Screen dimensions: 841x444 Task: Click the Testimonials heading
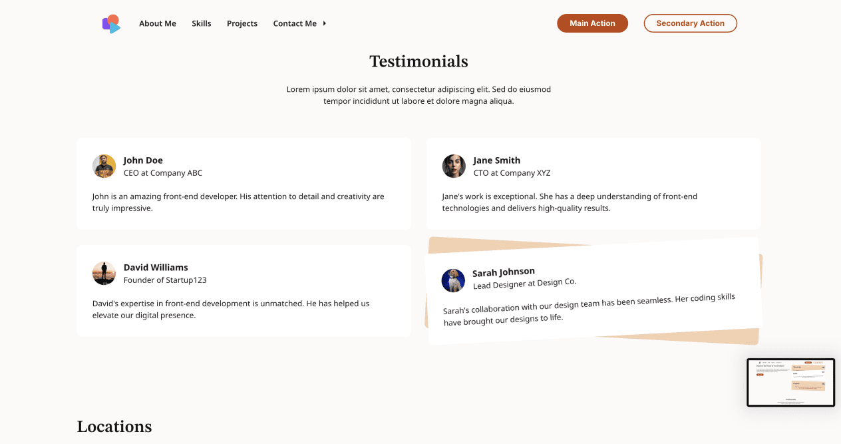click(x=419, y=61)
